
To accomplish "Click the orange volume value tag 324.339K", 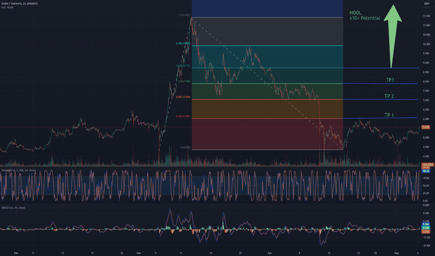I will pyautogui.click(x=428, y=165).
